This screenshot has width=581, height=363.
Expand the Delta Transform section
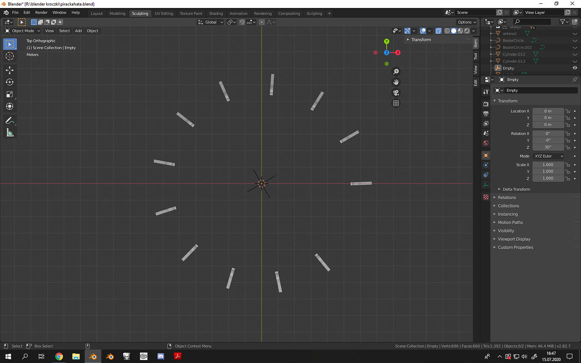point(516,190)
